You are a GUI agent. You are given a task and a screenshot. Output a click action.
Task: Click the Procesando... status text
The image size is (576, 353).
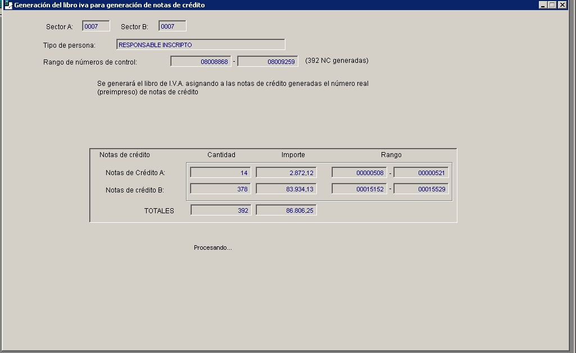click(x=212, y=248)
